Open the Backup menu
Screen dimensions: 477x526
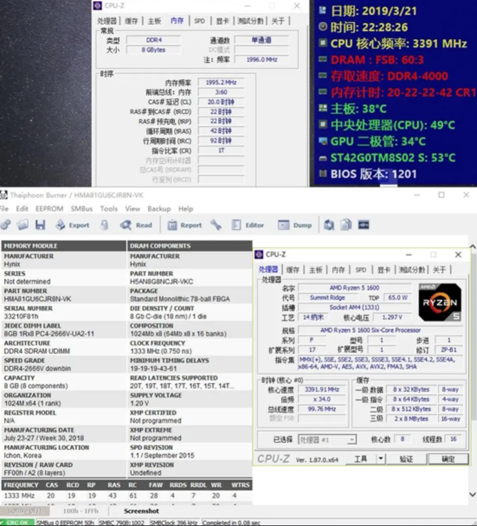(159, 209)
